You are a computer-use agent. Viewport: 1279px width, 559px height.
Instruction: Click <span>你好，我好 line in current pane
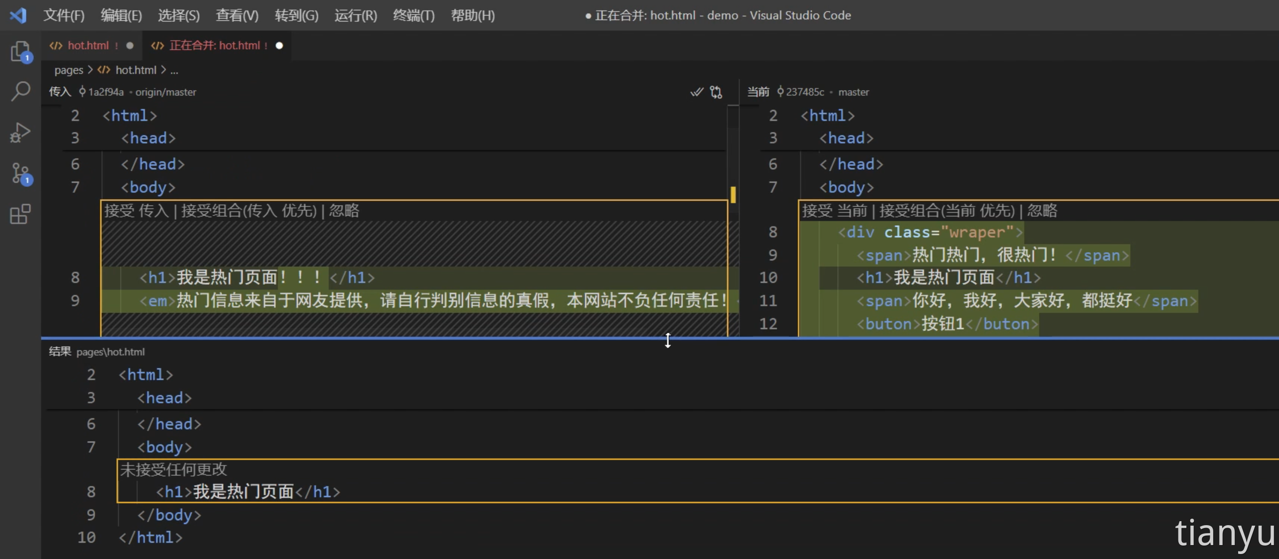point(1026,301)
